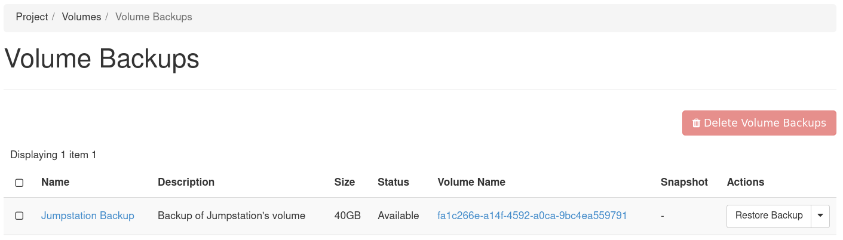Screen dimensions: 843x240
Task: Click Volume Backups breadcrumb item
Action: [x=154, y=17]
